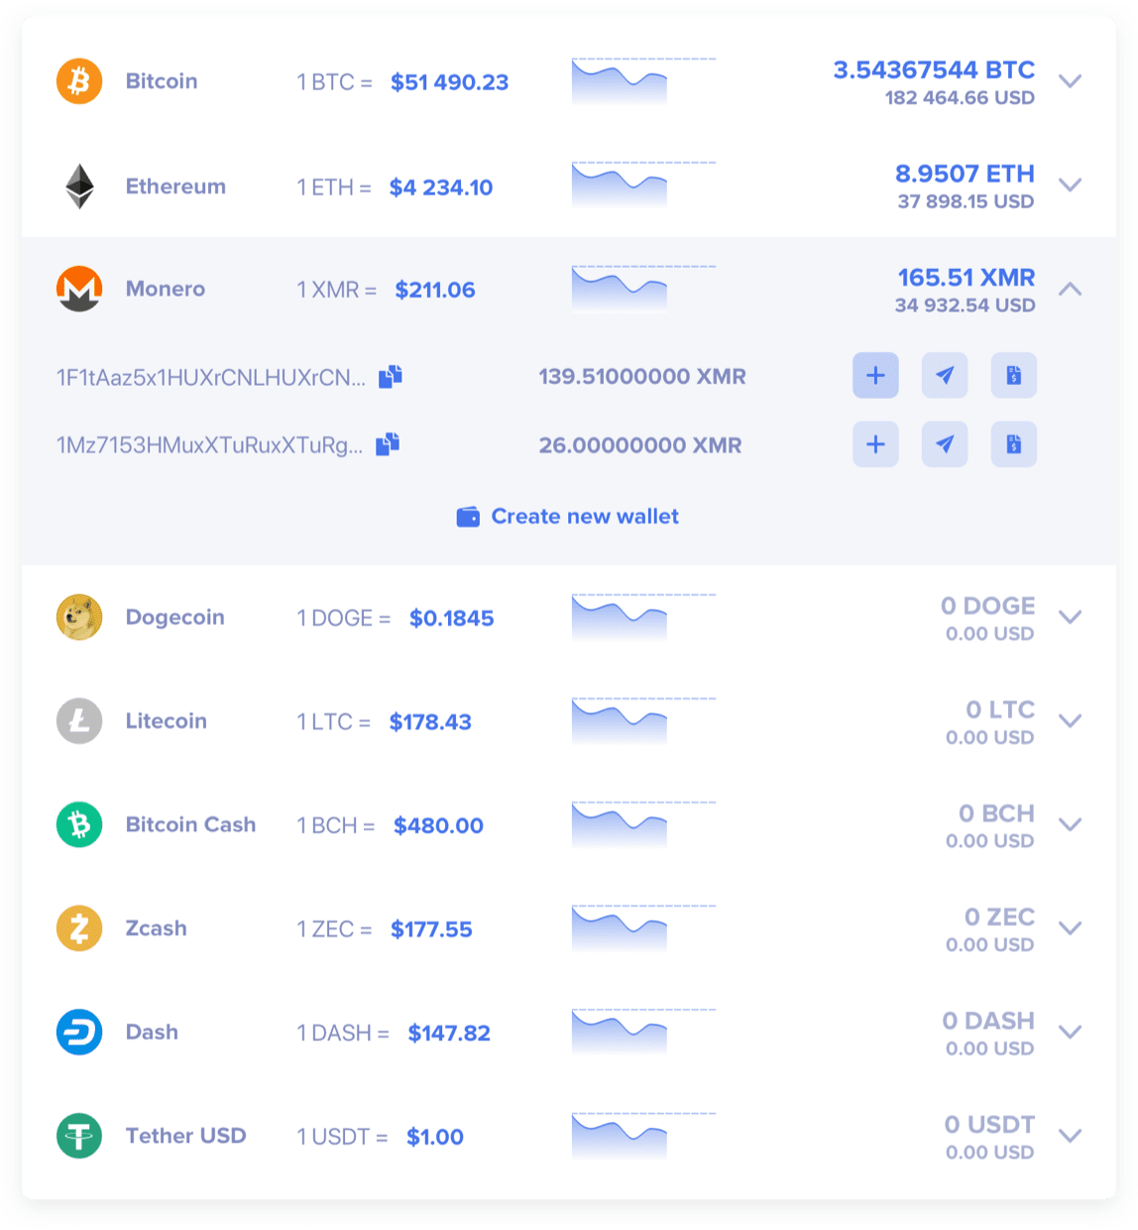Click the 26.00000000 XMR wallet amount

tap(640, 445)
